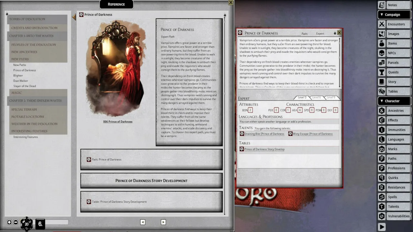Collapse the Campaign sidebar section
413x232 pixels.
click(394, 15)
